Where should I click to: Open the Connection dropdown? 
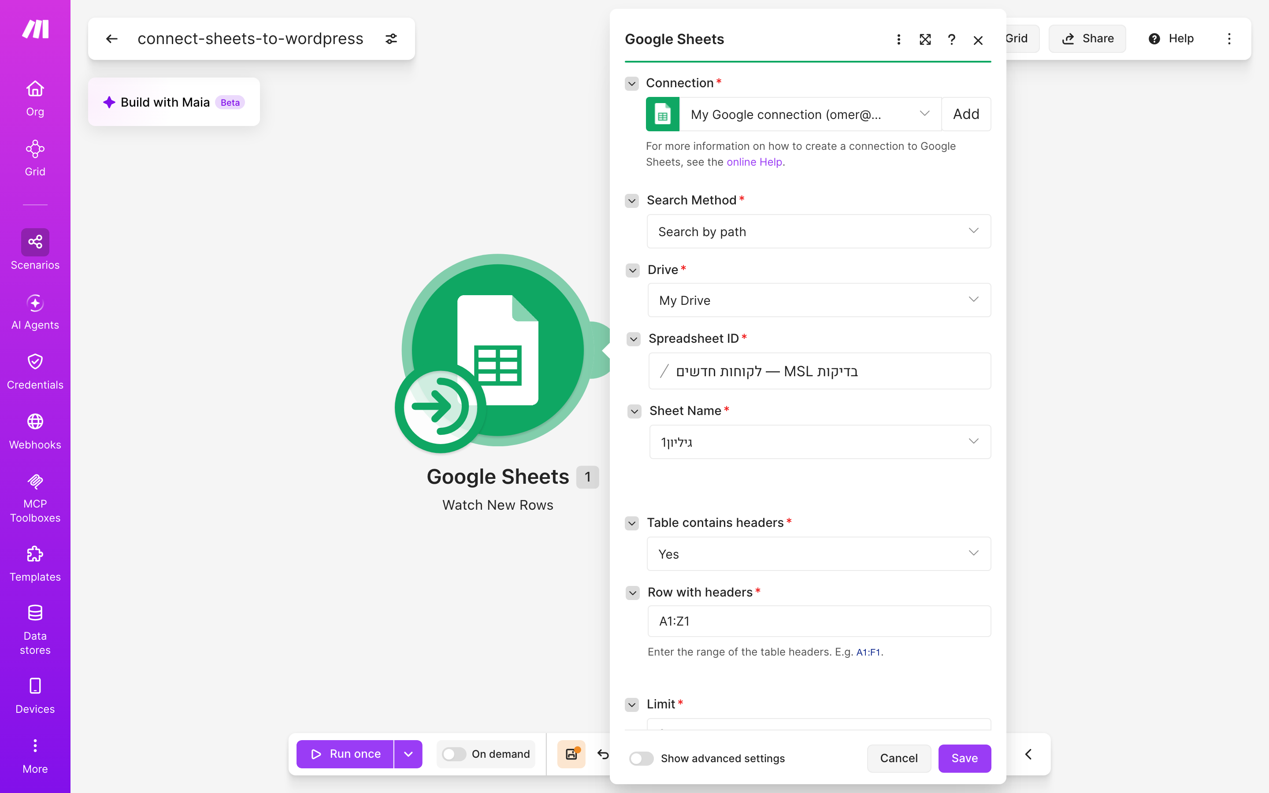(810, 115)
